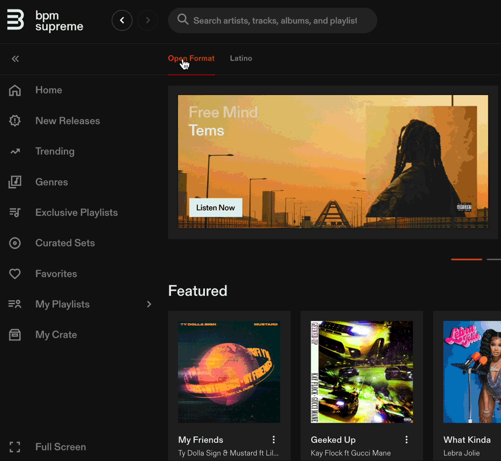The image size is (501, 461).
Task: Click the Home house icon
Action: point(14,90)
